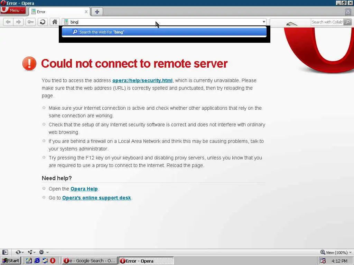
Task: Click the "Need help?" heading
Action: [x=57, y=178]
